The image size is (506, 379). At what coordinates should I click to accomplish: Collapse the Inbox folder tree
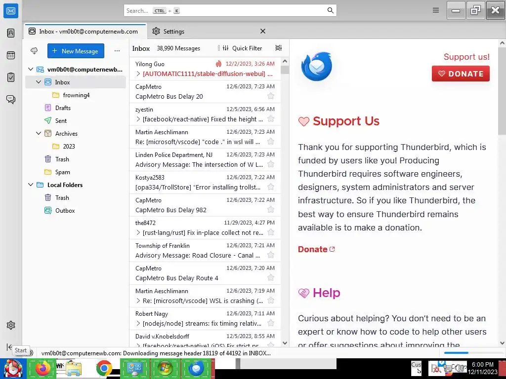39,82
